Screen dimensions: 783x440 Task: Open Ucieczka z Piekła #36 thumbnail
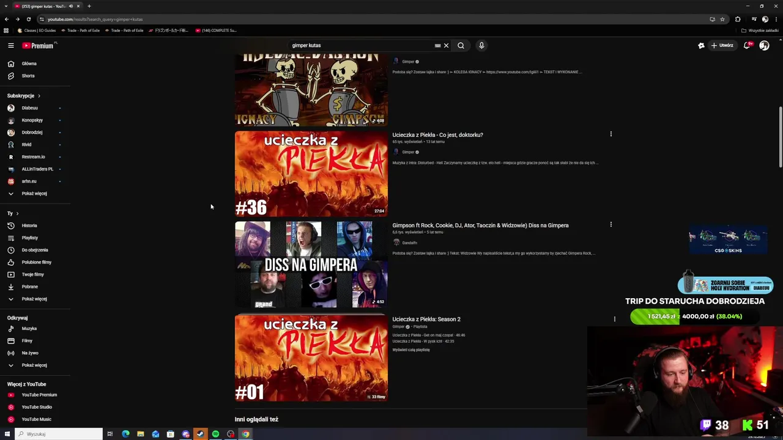click(311, 174)
